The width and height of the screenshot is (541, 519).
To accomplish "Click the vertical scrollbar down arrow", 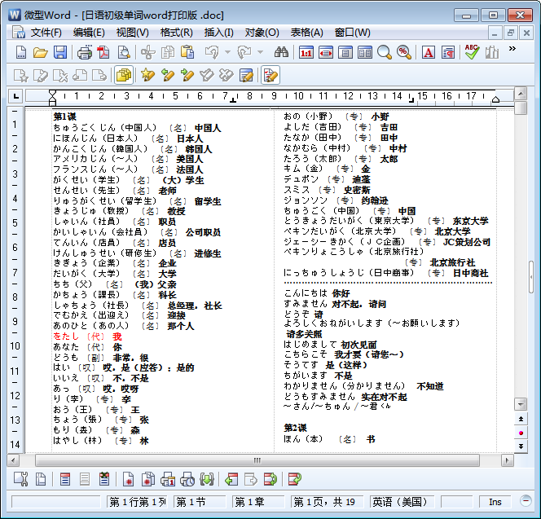I will tap(521, 404).
